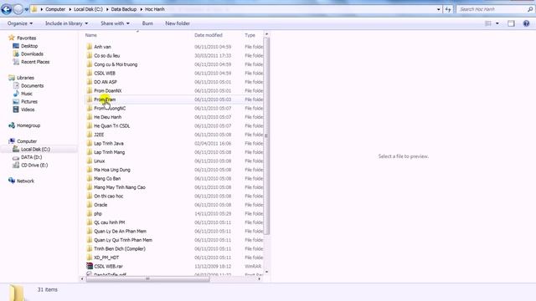Screen dimensions: 536x301
Task: Select the Co so du lieu folder
Action: [106, 56]
